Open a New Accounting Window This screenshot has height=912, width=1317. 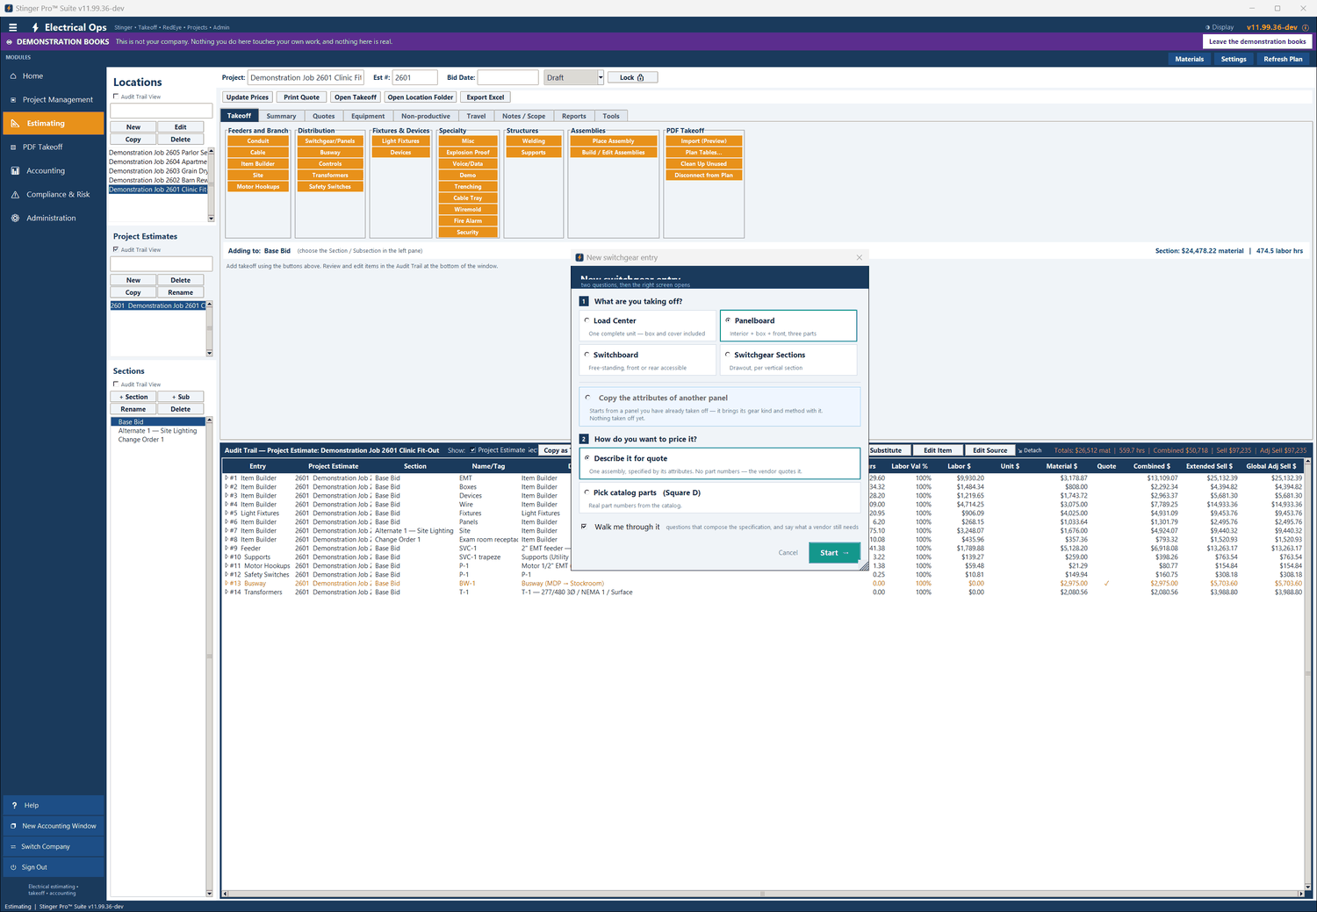pyautogui.click(x=54, y=826)
